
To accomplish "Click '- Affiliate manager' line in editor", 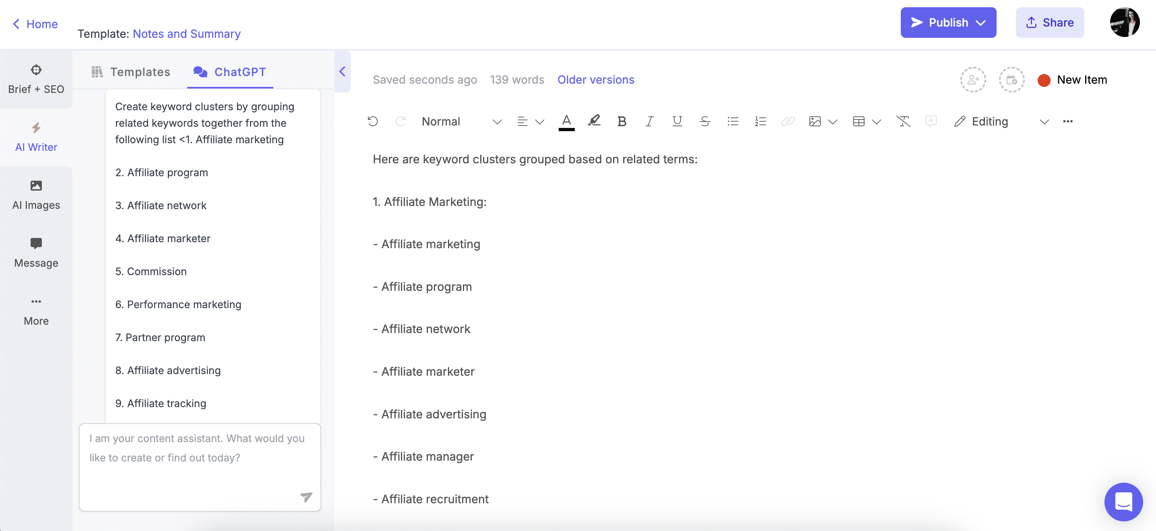I will [423, 457].
